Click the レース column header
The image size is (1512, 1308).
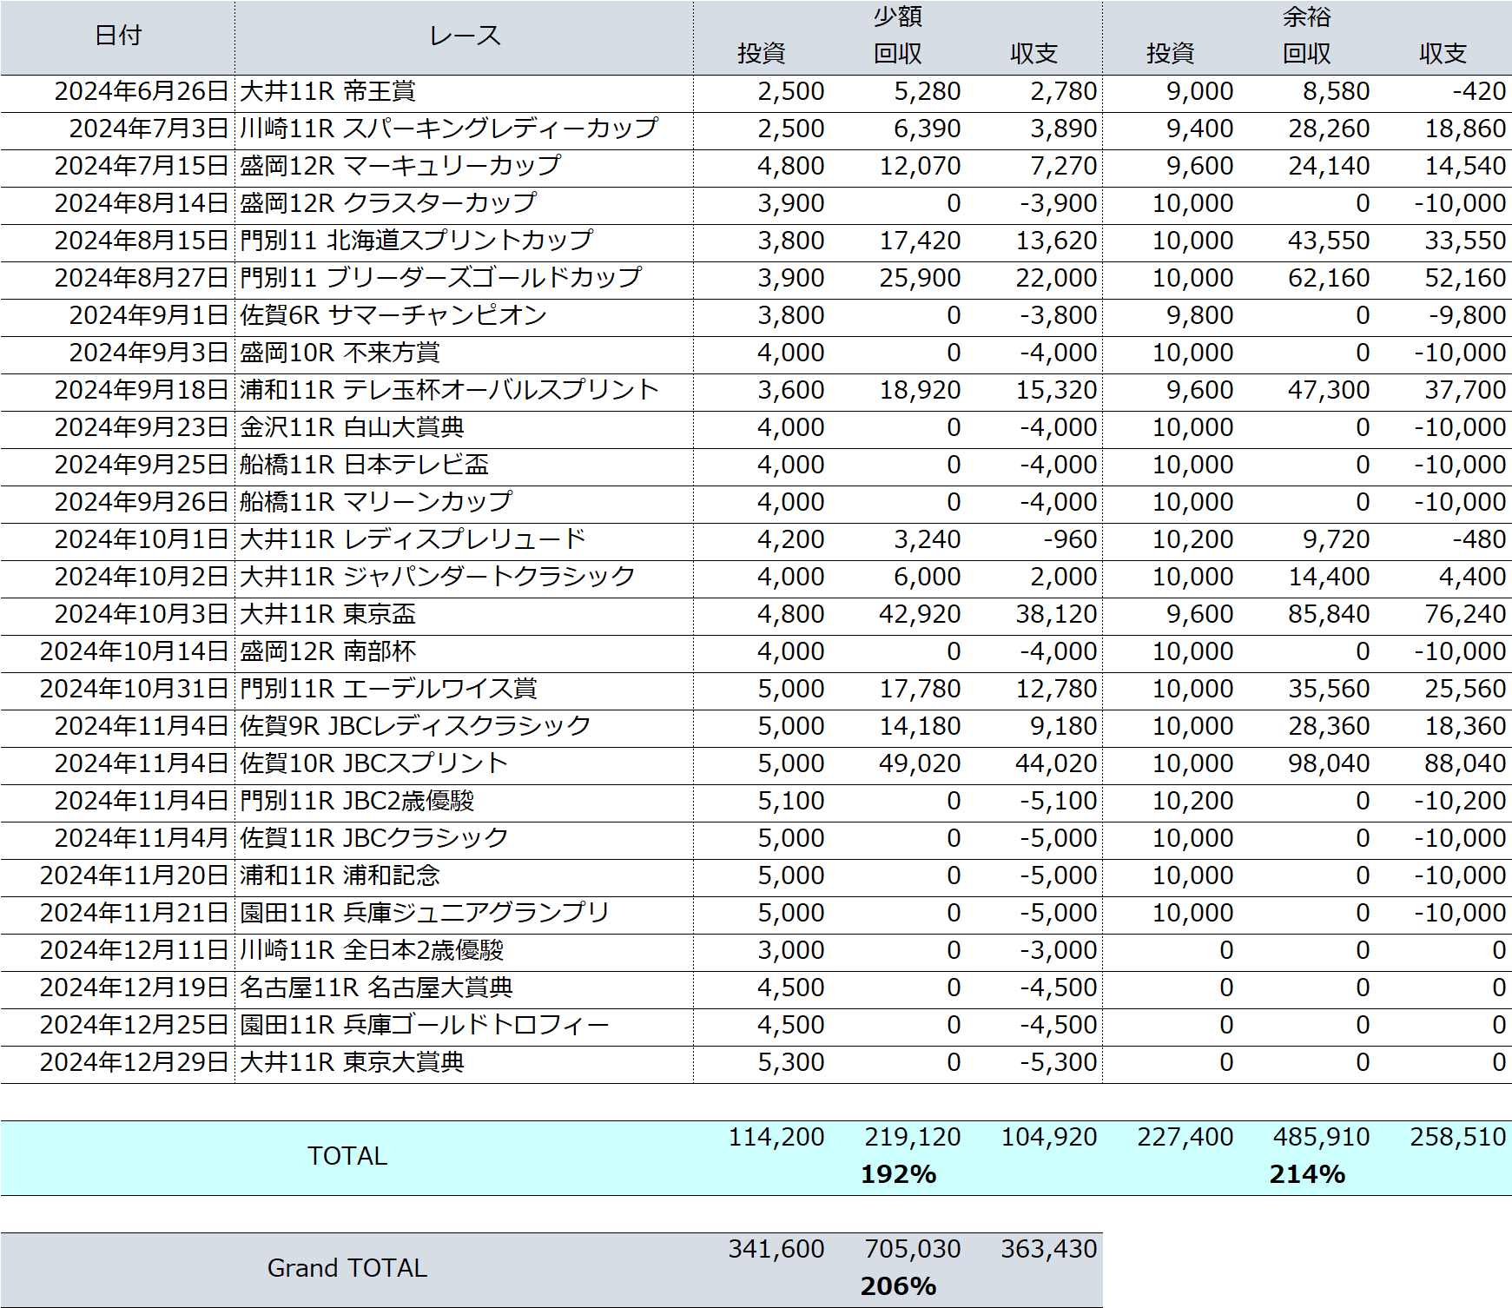(x=465, y=36)
